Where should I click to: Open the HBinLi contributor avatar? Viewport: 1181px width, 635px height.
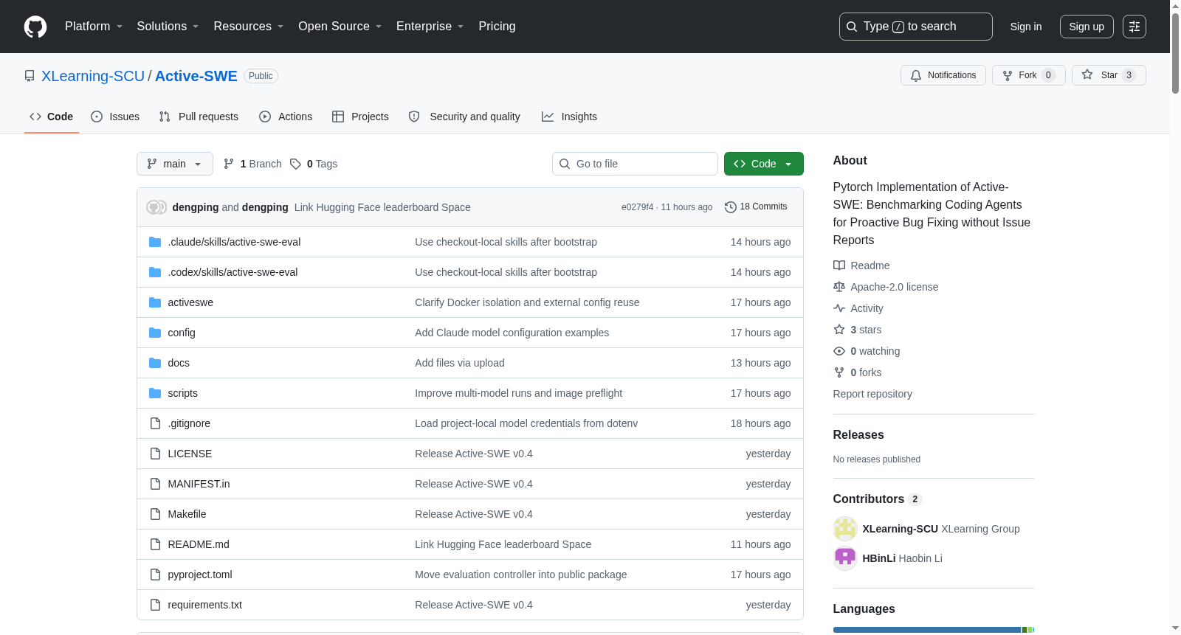(845, 558)
